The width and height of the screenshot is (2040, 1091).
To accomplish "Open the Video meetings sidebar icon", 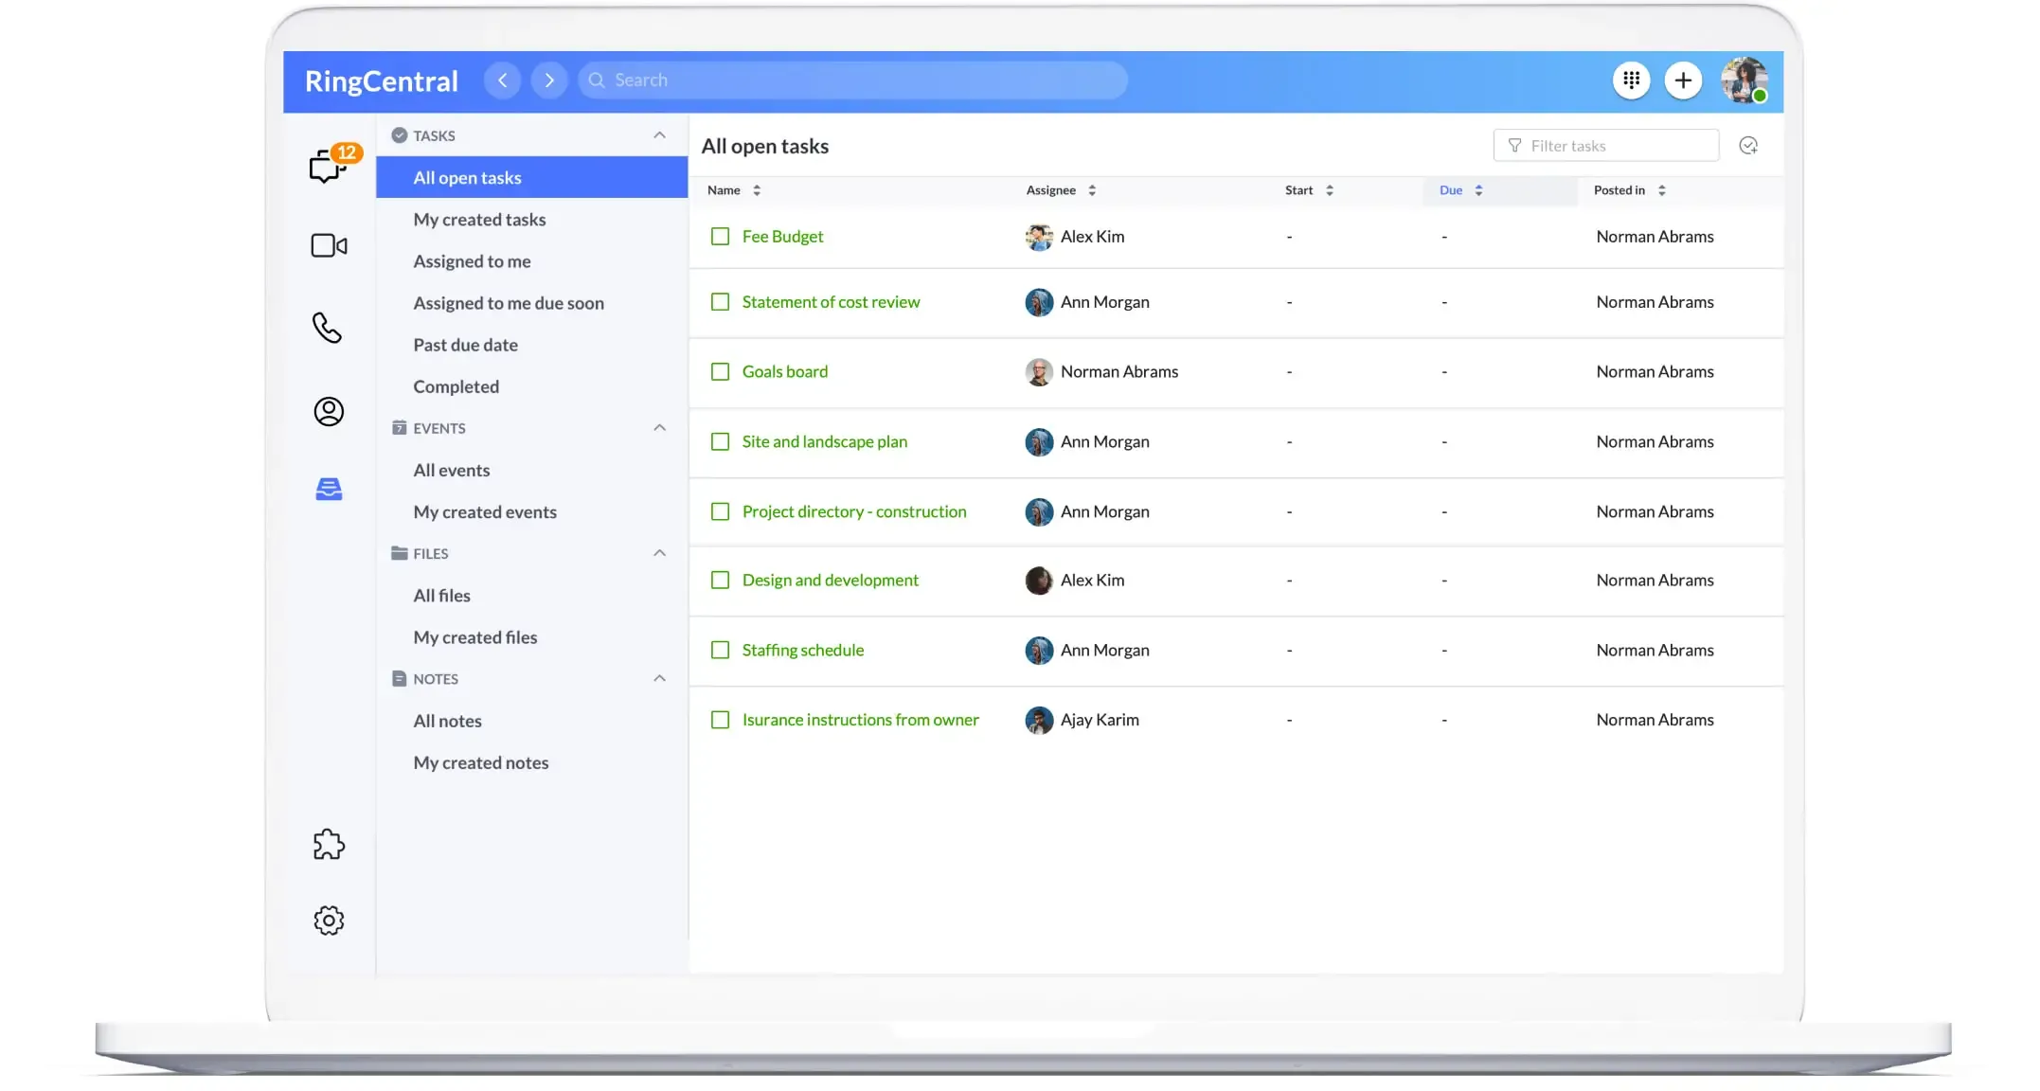I will pos(329,245).
